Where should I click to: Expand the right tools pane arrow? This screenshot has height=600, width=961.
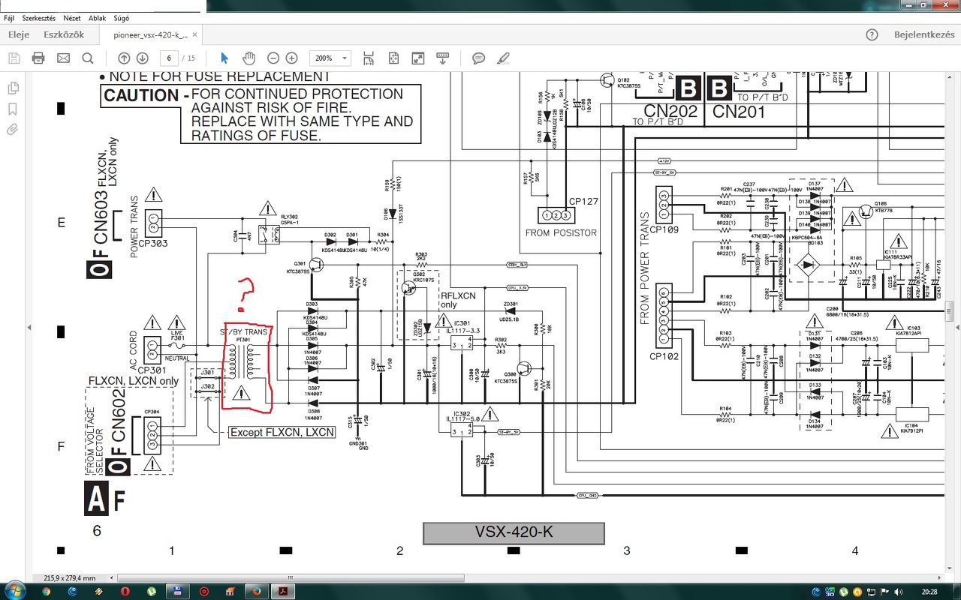click(x=956, y=327)
